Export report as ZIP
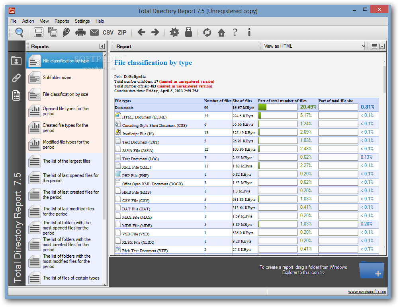Viewport: 399px width, 307px height. coord(122,33)
